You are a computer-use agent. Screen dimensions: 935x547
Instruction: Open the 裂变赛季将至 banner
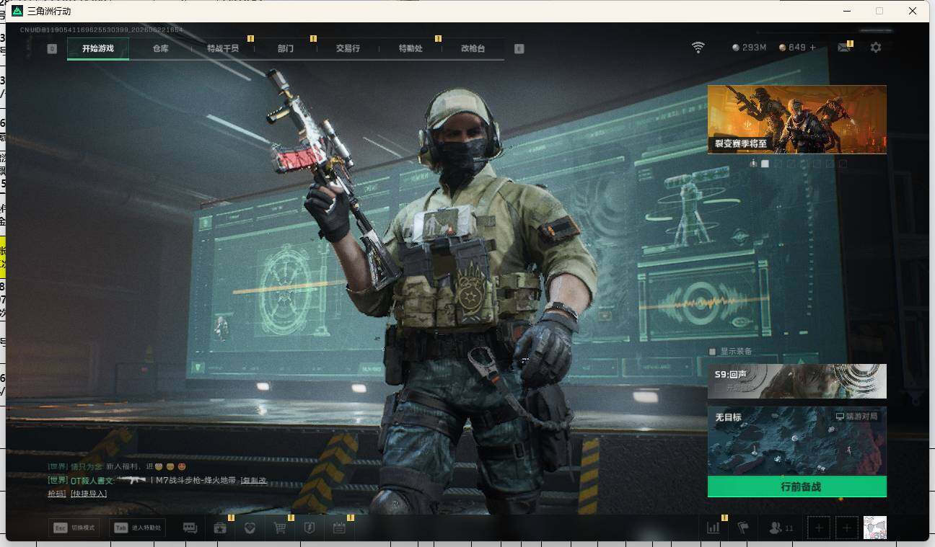click(796, 119)
